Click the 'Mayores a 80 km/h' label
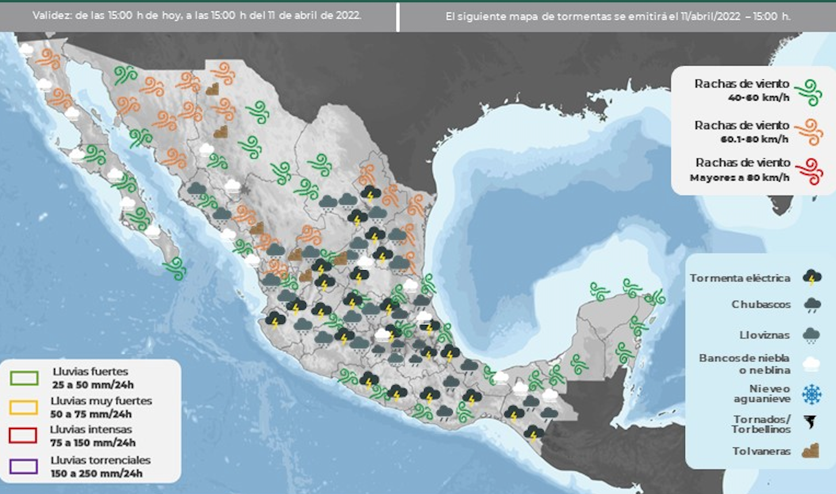The image size is (836, 494). [739, 178]
